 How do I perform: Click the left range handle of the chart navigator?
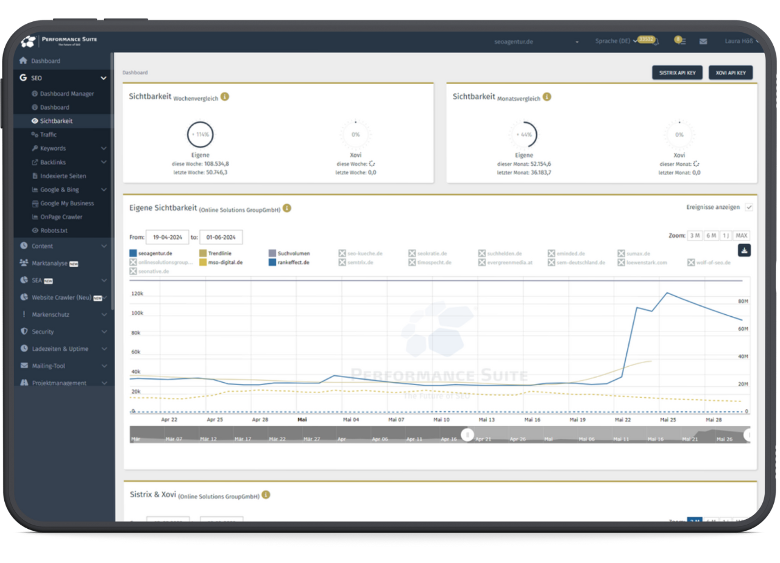coord(467,434)
